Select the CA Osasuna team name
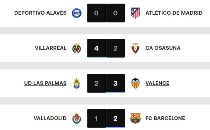Image resolution: width=210 pixels, height=130 pixels. point(163,48)
